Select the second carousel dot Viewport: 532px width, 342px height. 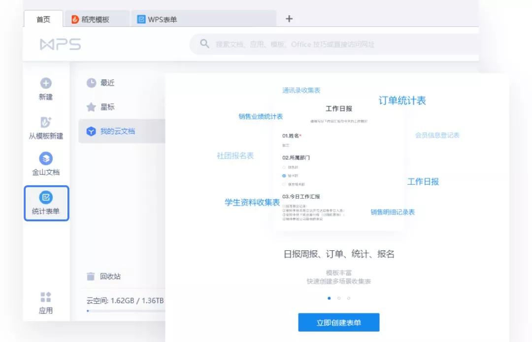(x=339, y=298)
